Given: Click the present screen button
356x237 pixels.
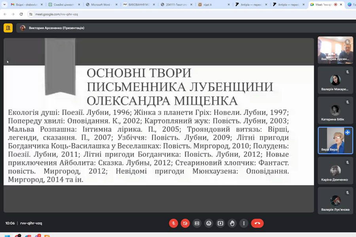Looking at the screenshot, I should tap(220, 224).
